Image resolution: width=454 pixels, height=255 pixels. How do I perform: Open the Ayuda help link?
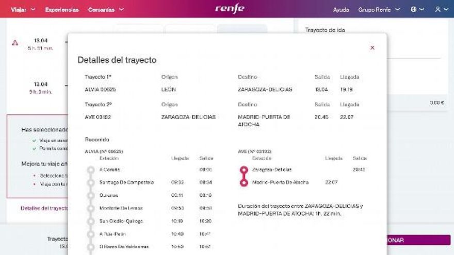340,9
